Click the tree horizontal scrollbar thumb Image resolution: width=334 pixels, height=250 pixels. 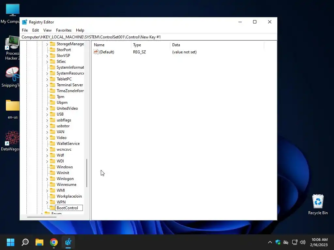42,217
